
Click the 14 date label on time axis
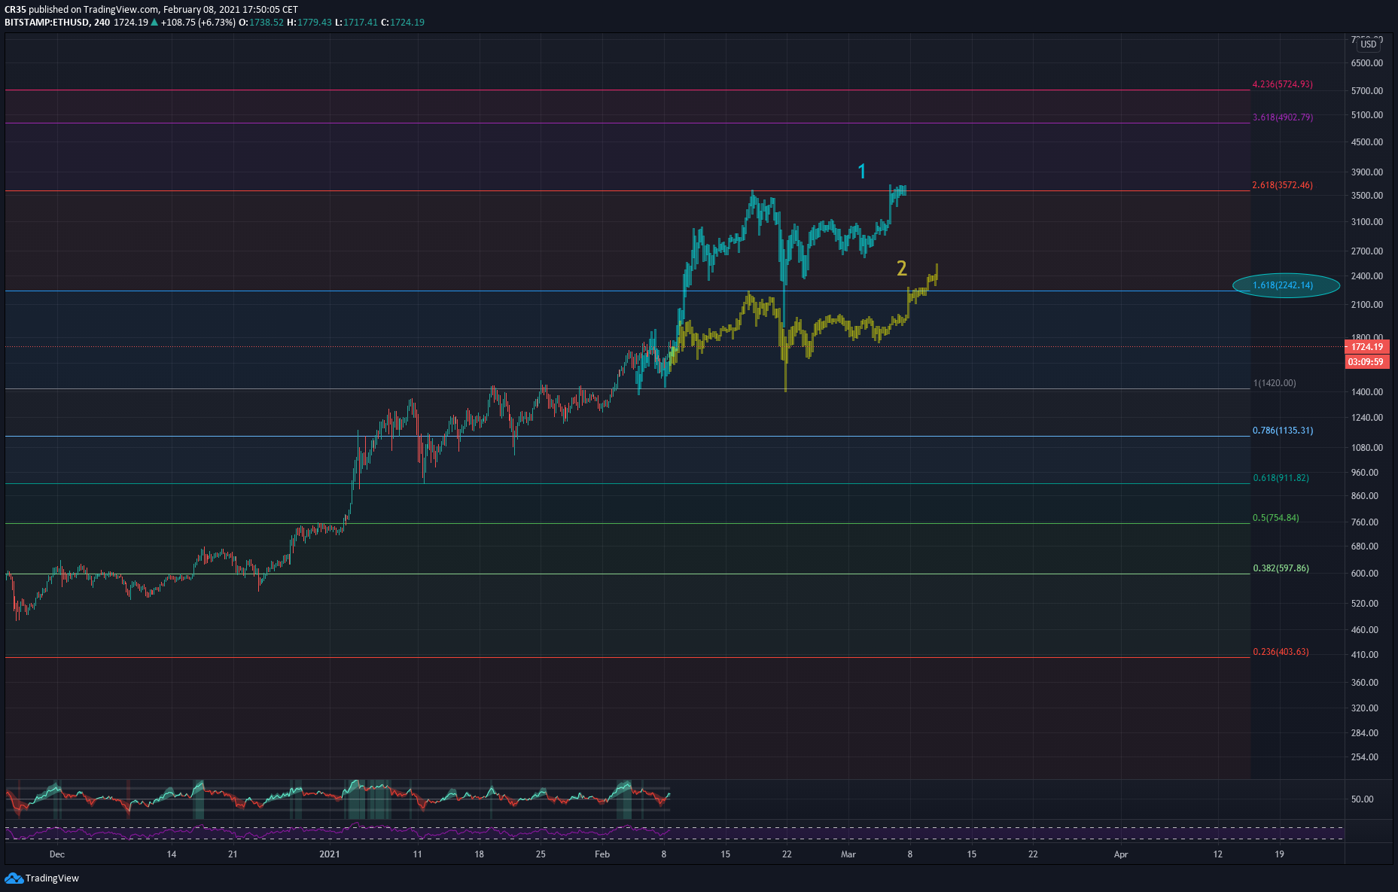[x=172, y=854]
